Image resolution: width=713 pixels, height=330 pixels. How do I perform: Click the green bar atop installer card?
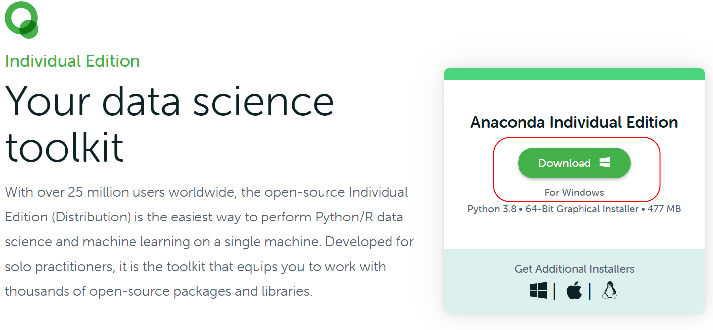click(574, 74)
